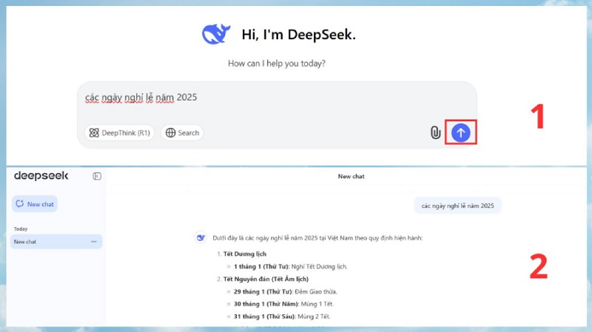592x332 pixels.
Task: Collapse the sidebar with the panel icon
Action: [x=97, y=176]
